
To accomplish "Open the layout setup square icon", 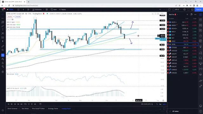I will coord(169,9).
